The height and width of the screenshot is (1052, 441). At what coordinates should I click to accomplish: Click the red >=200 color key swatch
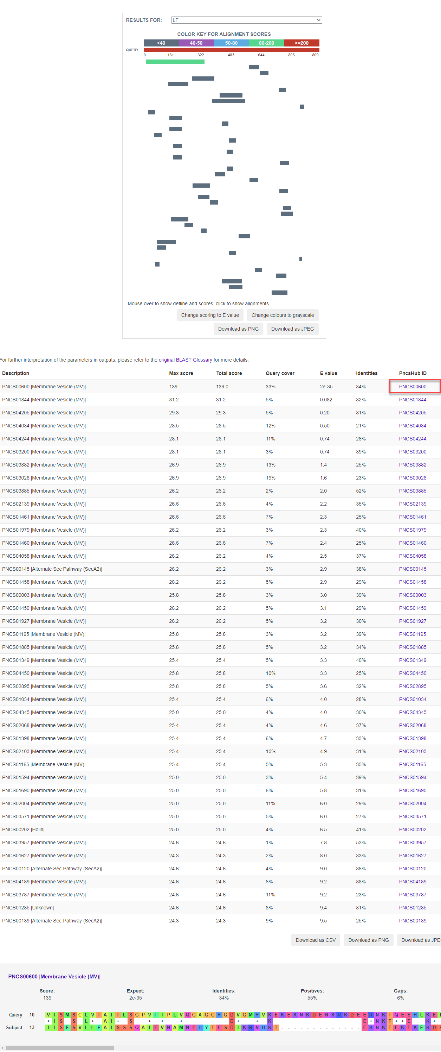pos(301,43)
